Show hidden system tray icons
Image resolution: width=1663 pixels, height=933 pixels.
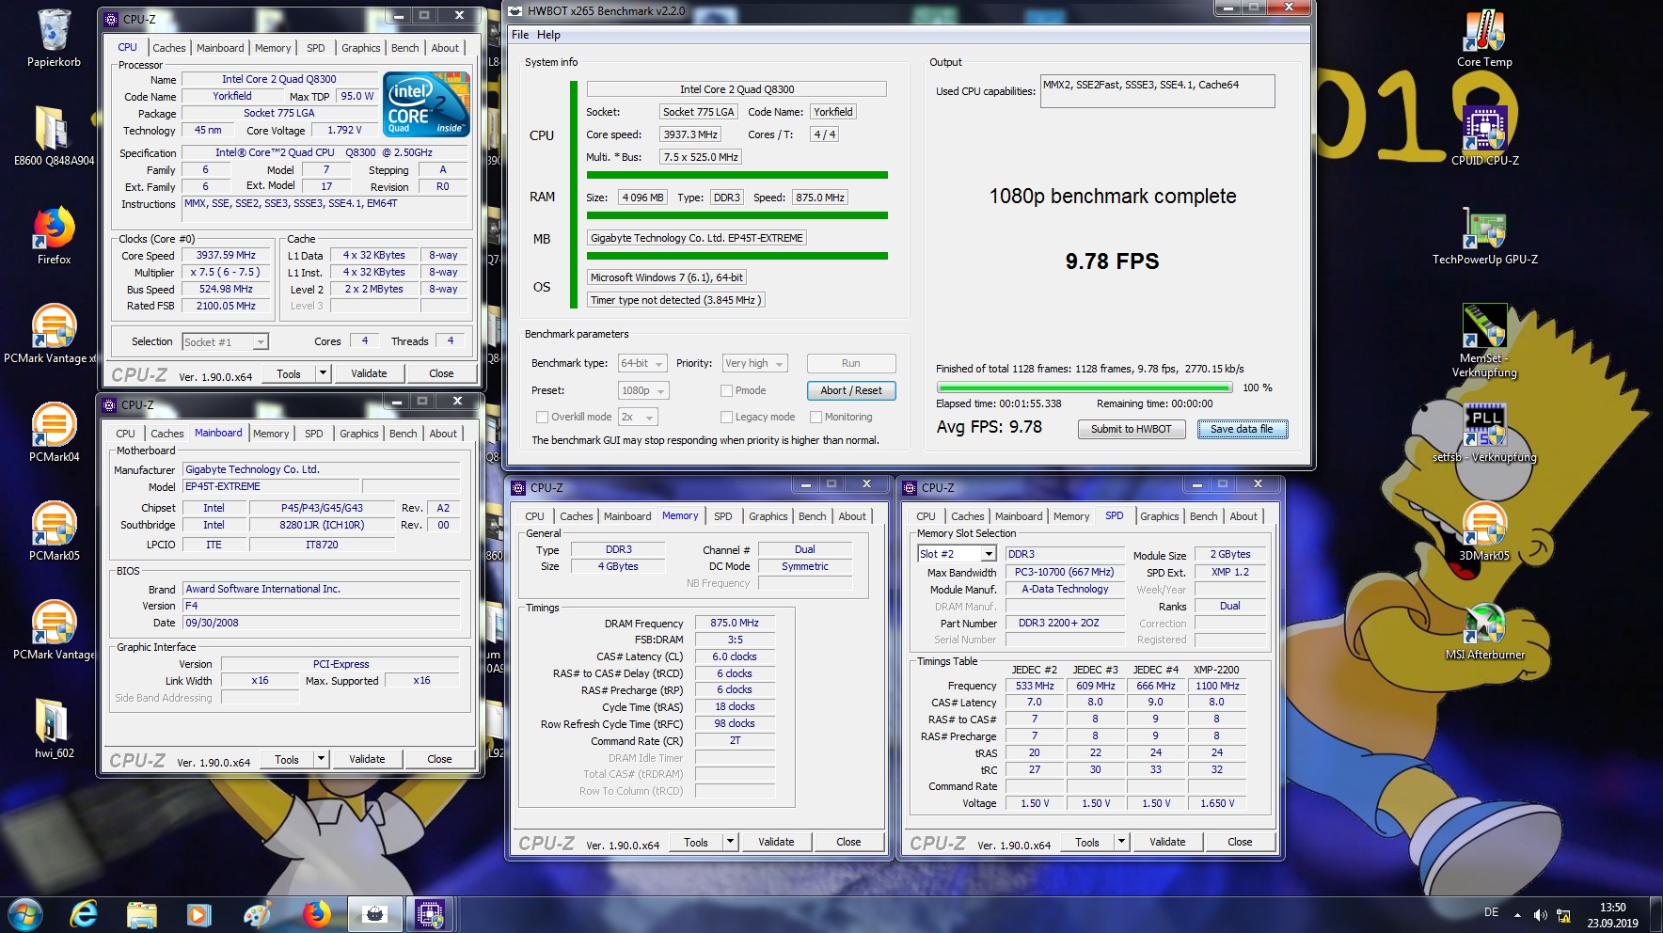pos(1517,915)
